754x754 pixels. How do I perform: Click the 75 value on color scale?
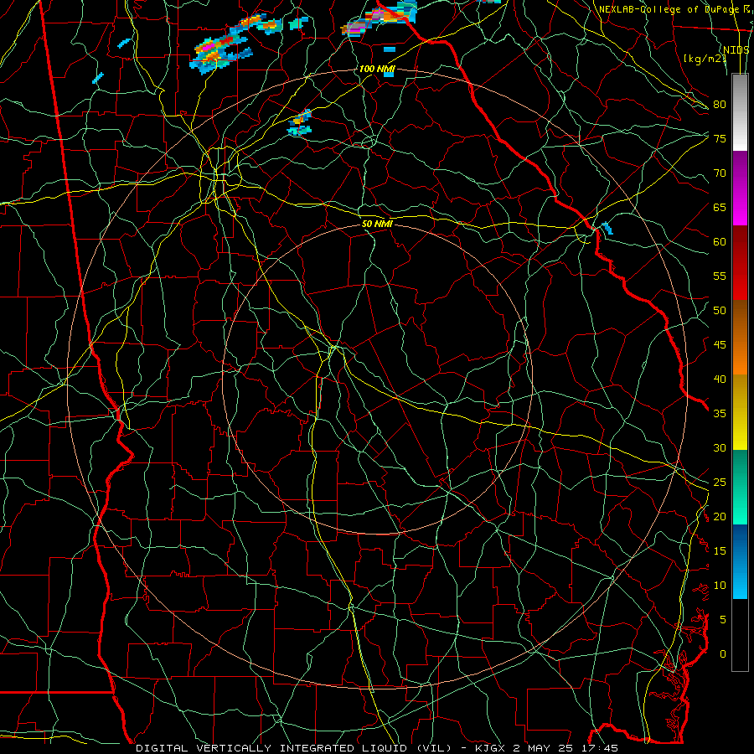coord(720,138)
